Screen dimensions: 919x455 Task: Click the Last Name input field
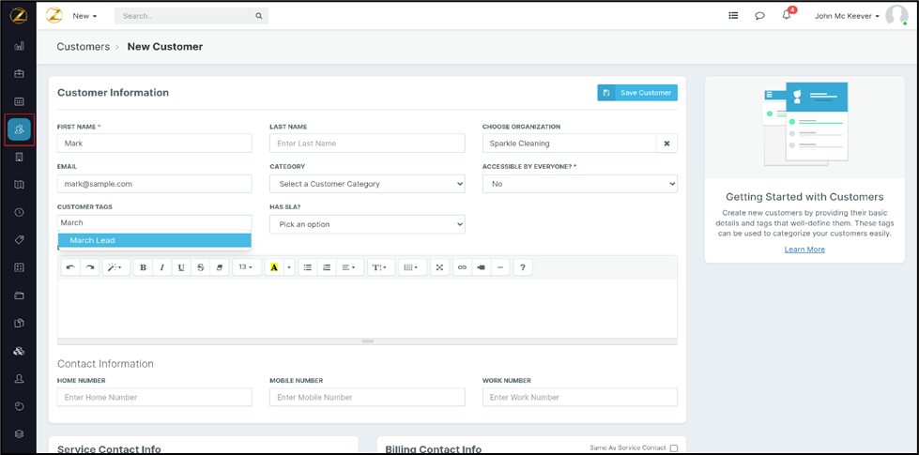[367, 144]
